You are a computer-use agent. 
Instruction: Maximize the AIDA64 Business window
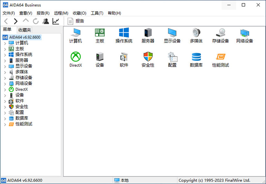(x=243, y=5)
